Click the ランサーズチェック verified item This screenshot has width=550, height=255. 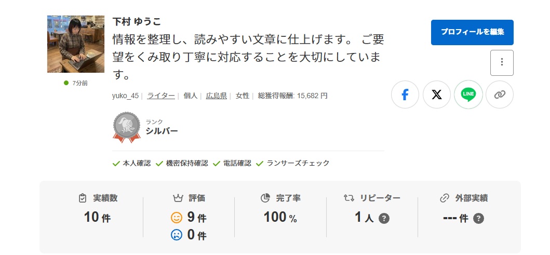260,163
